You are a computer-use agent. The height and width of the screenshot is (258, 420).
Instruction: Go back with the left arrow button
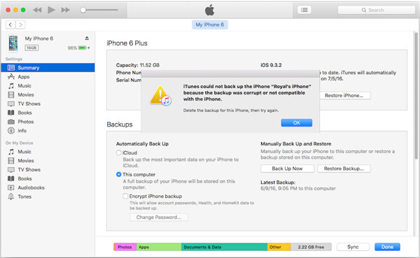pos(10,24)
